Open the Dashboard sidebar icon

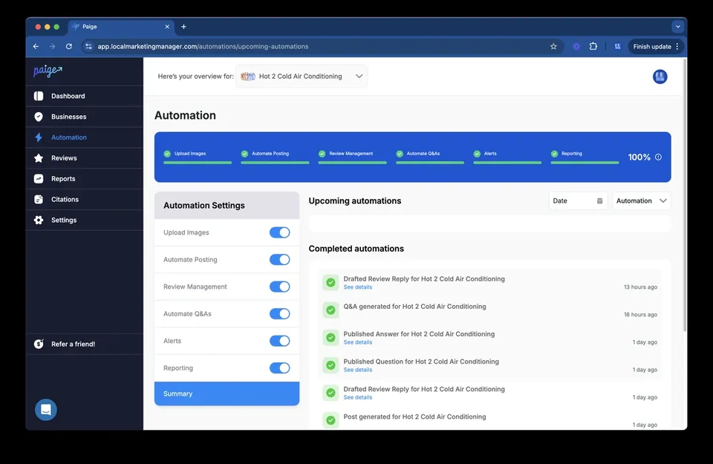(x=39, y=96)
